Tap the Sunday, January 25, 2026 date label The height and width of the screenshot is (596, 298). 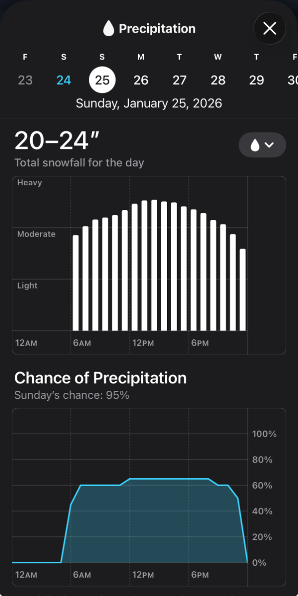(x=149, y=103)
